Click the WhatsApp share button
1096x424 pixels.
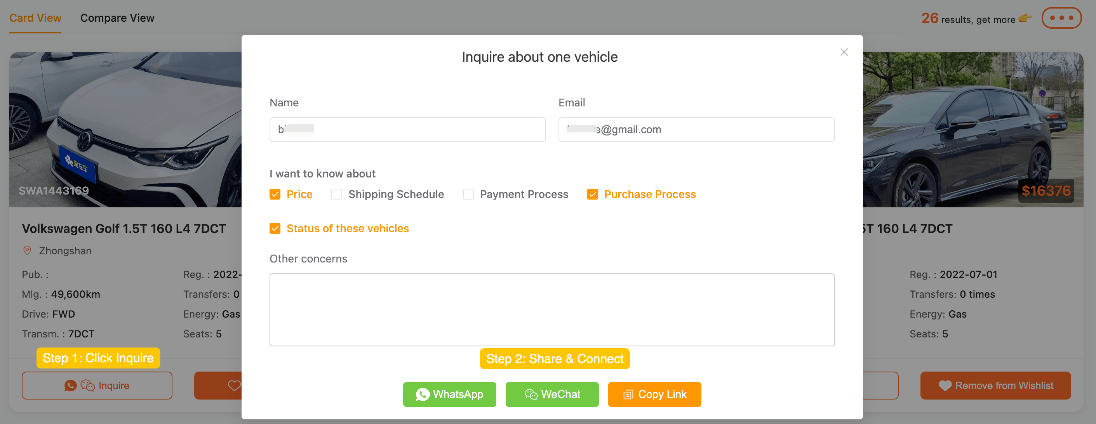point(449,394)
